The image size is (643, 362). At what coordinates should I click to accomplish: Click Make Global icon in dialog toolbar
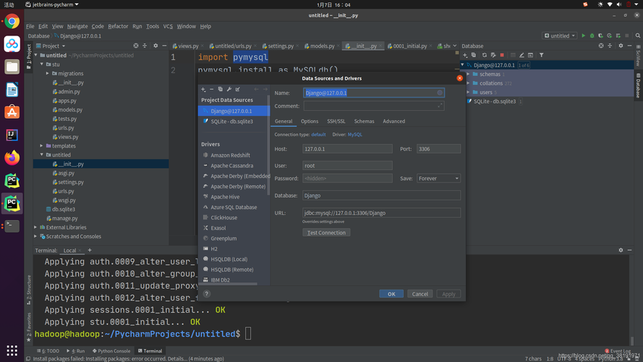tap(238, 89)
